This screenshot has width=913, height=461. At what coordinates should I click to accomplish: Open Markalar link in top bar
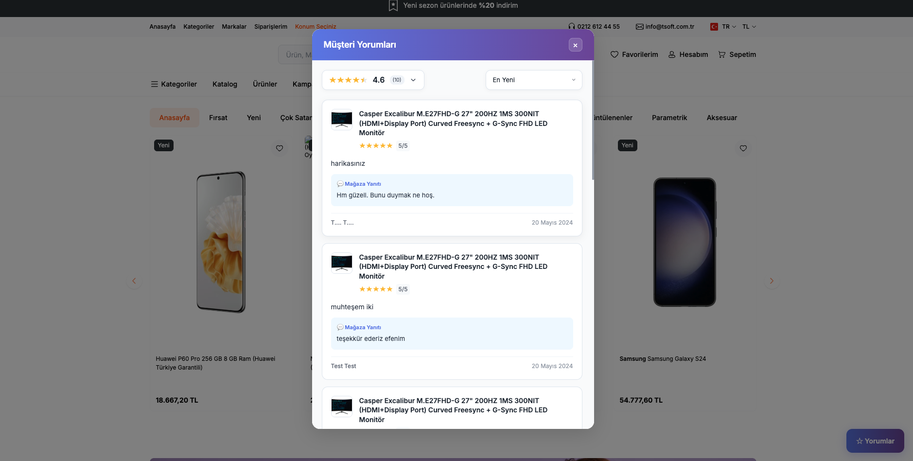tap(234, 27)
